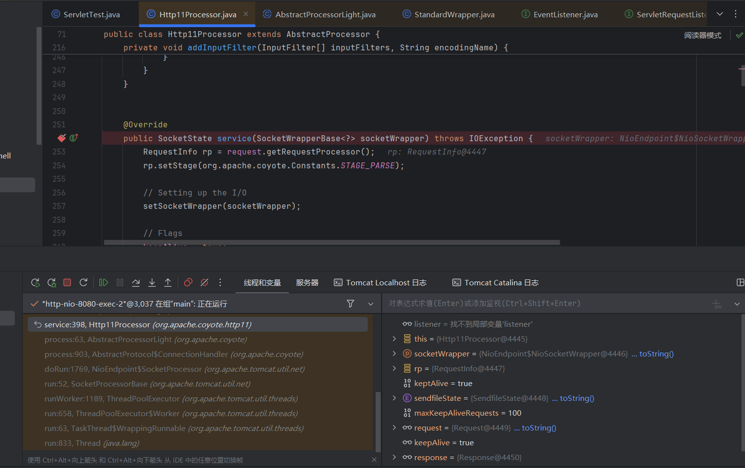Toggle the 阅读器模式 reader mode label
The image size is (745, 468).
pyautogui.click(x=703, y=35)
